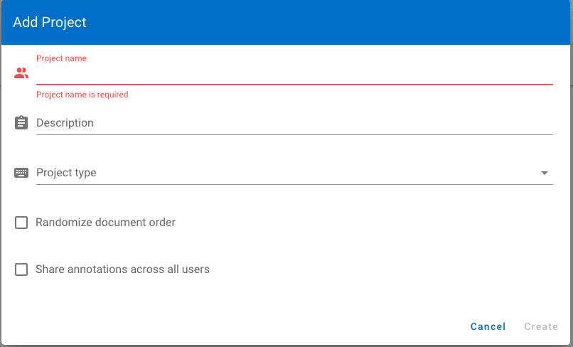Viewport: 573px width, 347px height.
Task: Click the clipboard icon next to Description
Action: click(x=21, y=122)
